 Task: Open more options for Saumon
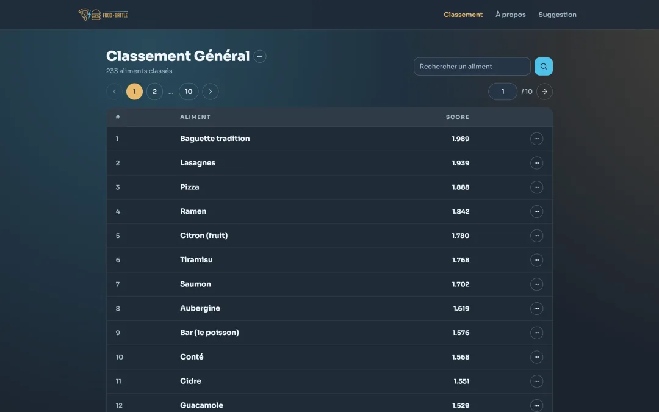click(537, 284)
